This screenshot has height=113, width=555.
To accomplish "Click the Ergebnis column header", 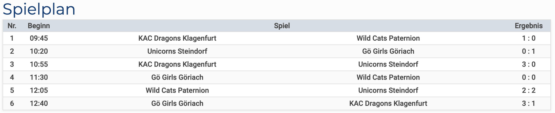I will click(529, 26).
